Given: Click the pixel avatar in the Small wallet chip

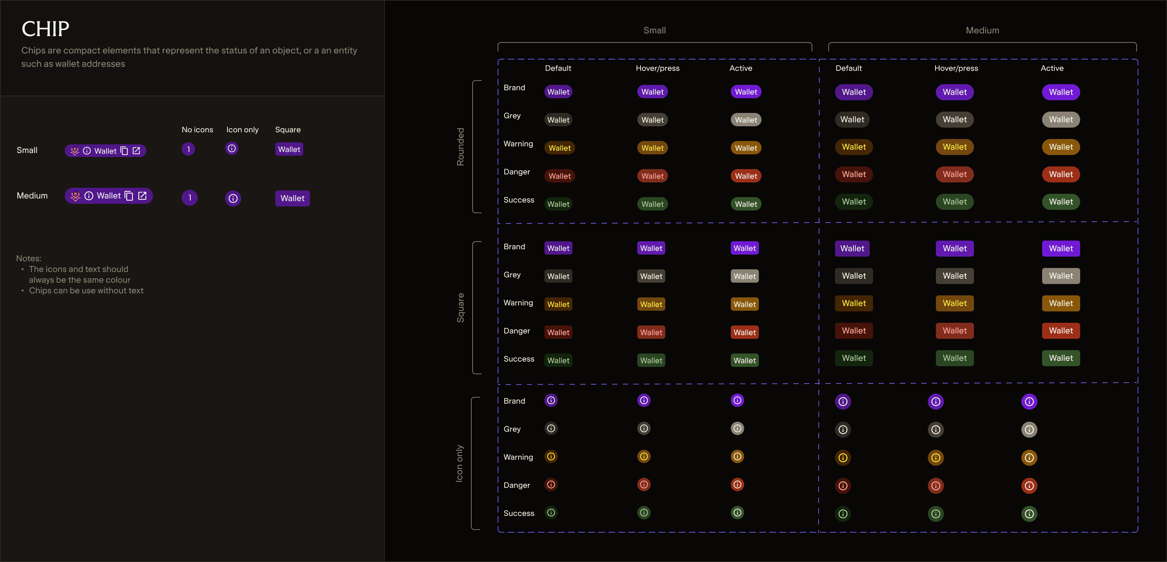Looking at the screenshot, I should click(75, 151).
